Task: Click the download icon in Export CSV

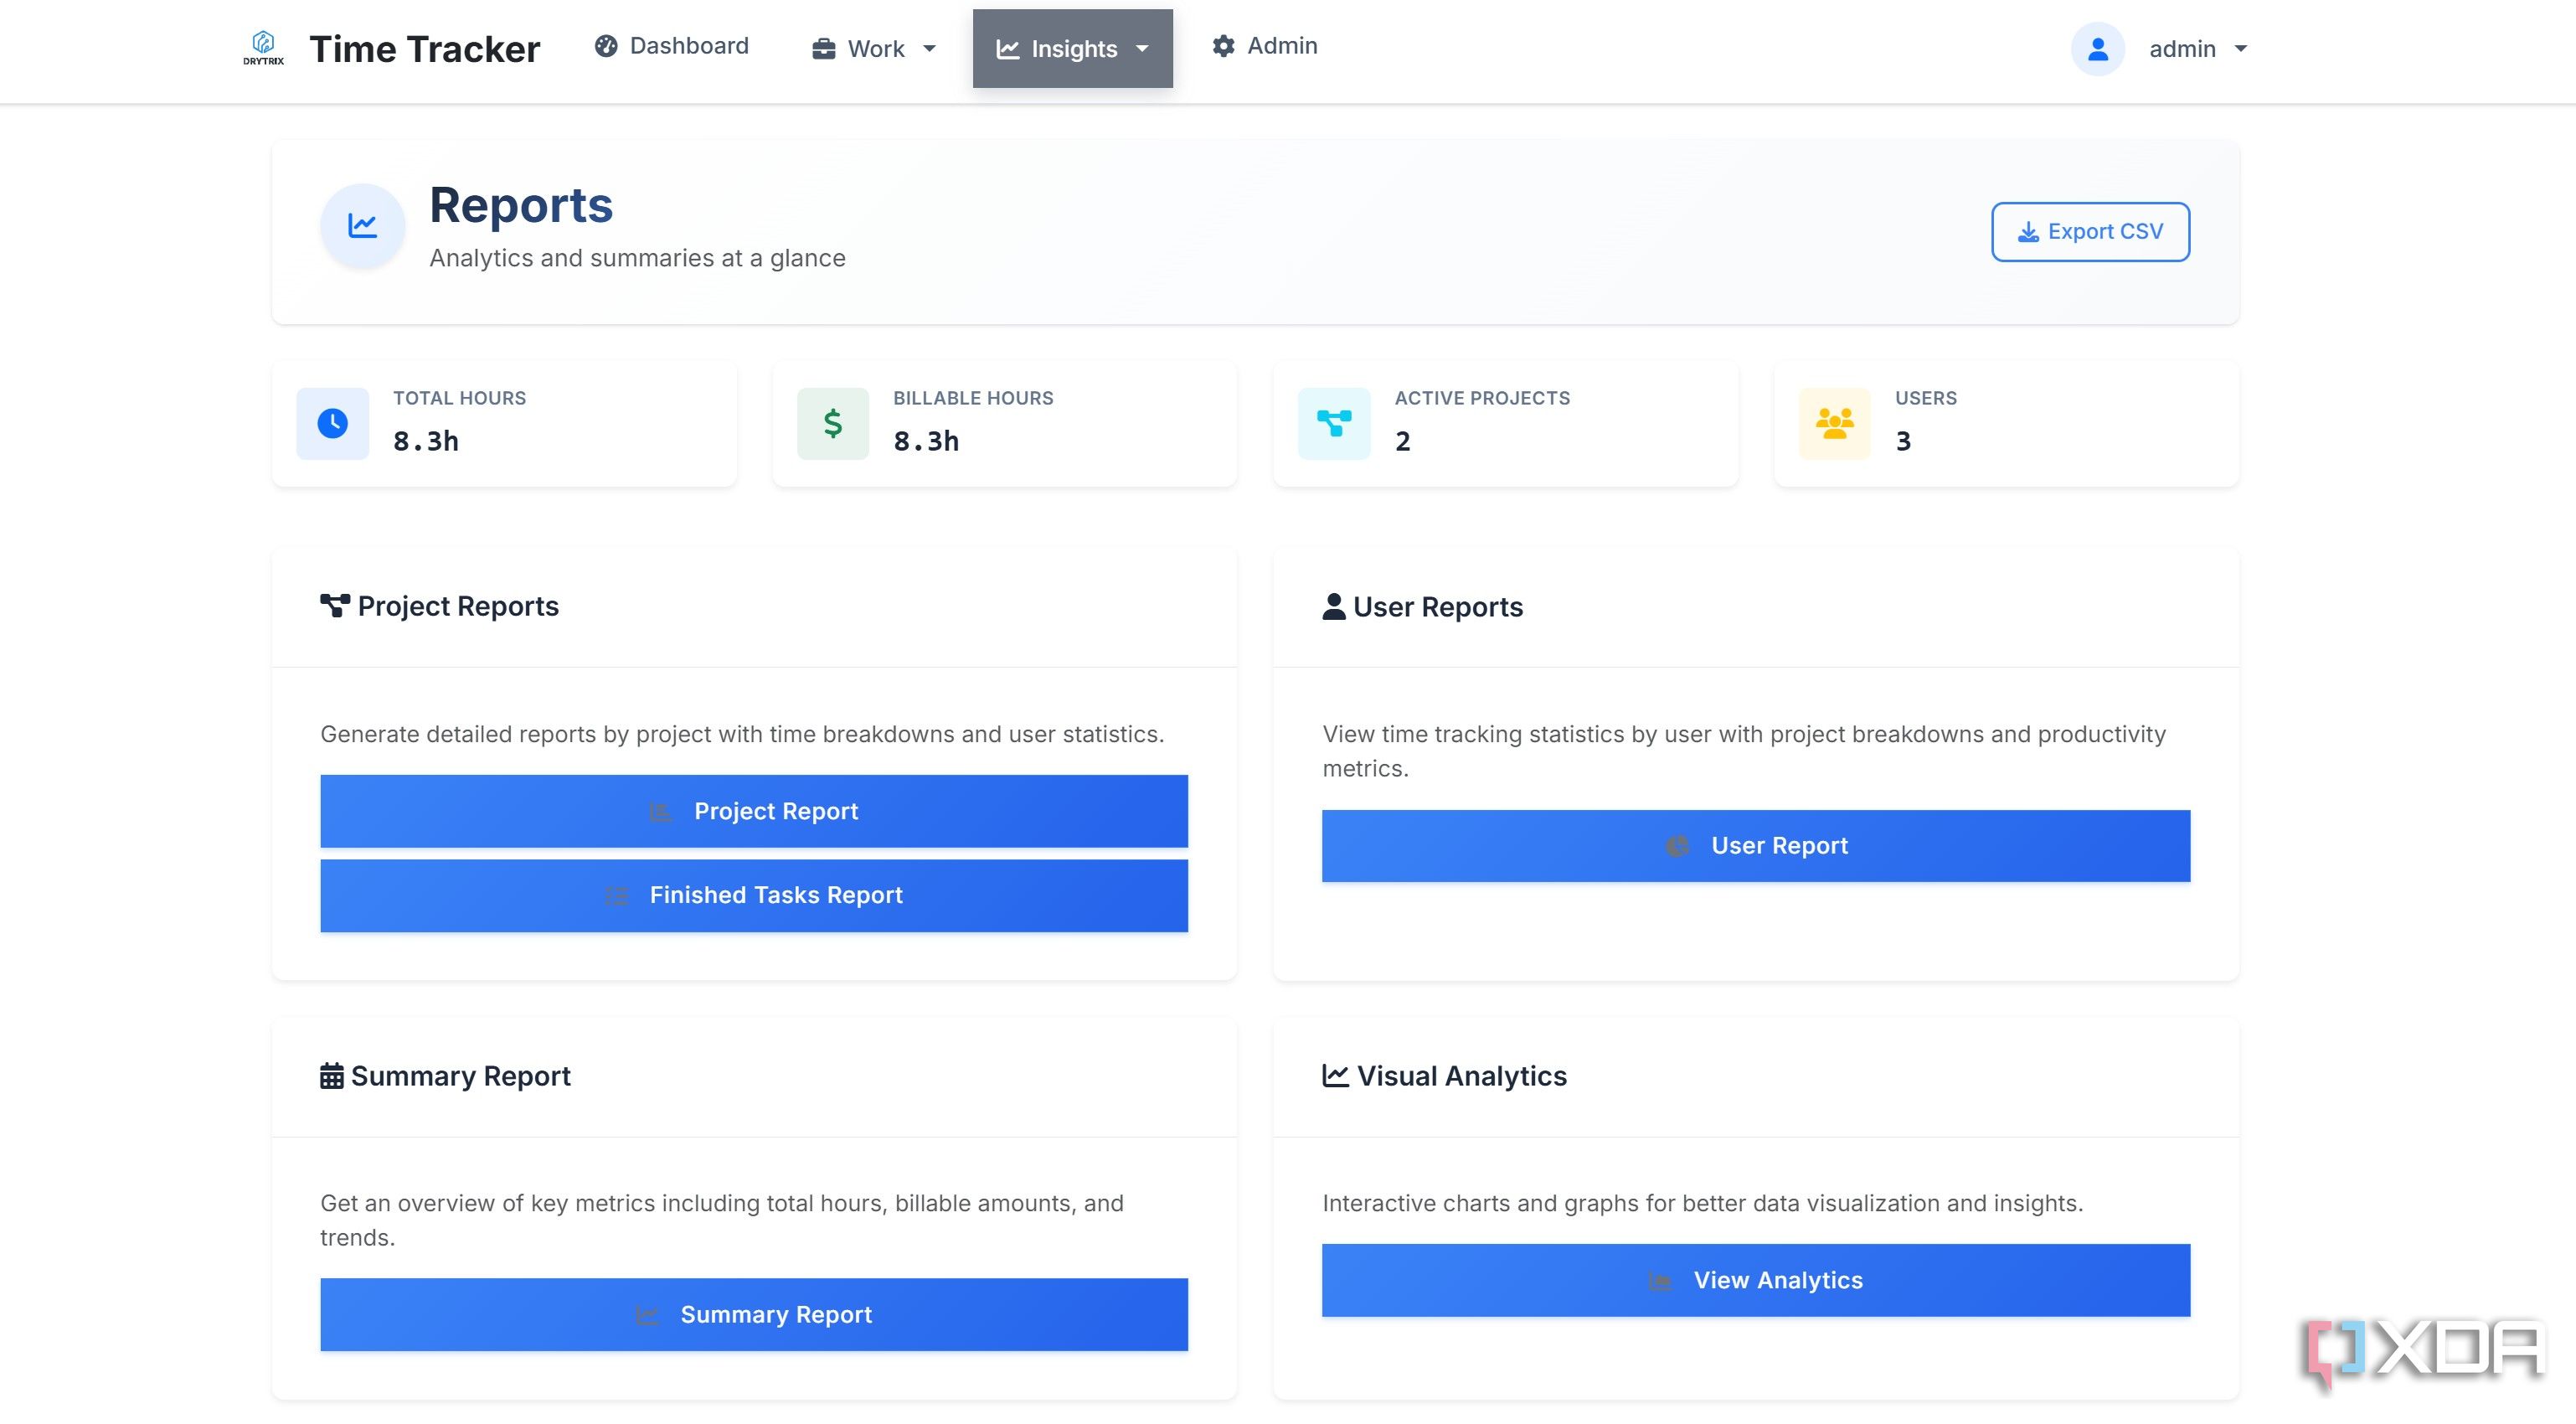Action: 2028,232
